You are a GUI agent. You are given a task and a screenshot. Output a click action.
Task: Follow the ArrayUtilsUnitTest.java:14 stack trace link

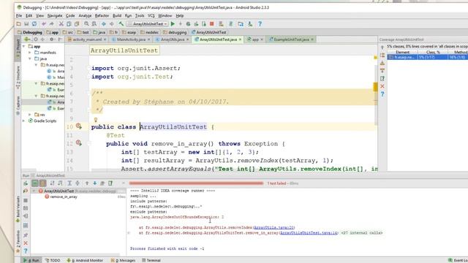(x=309, y=233)
